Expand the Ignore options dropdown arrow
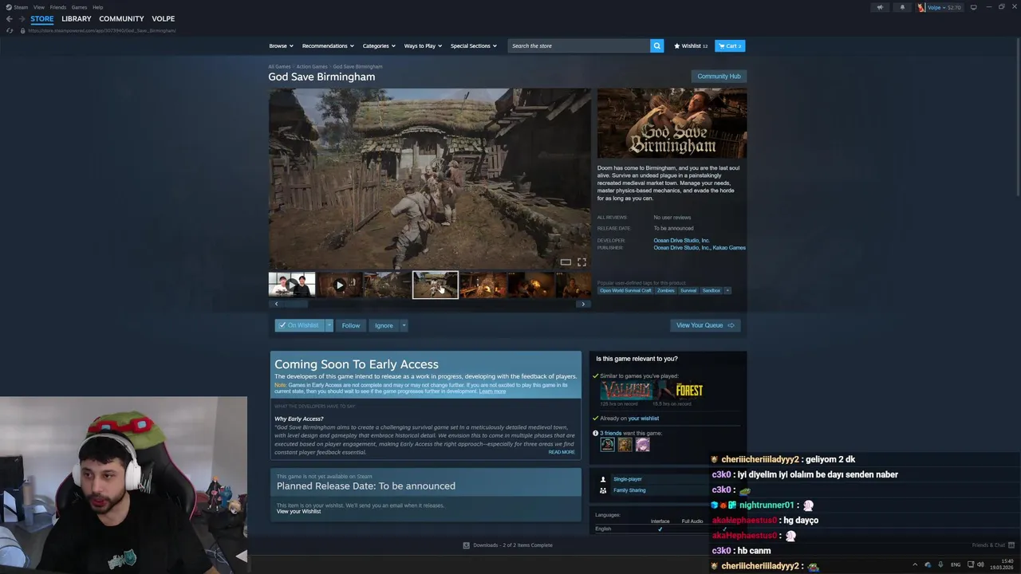Viewport: 1021px width, 574px height. pos(404,325)
